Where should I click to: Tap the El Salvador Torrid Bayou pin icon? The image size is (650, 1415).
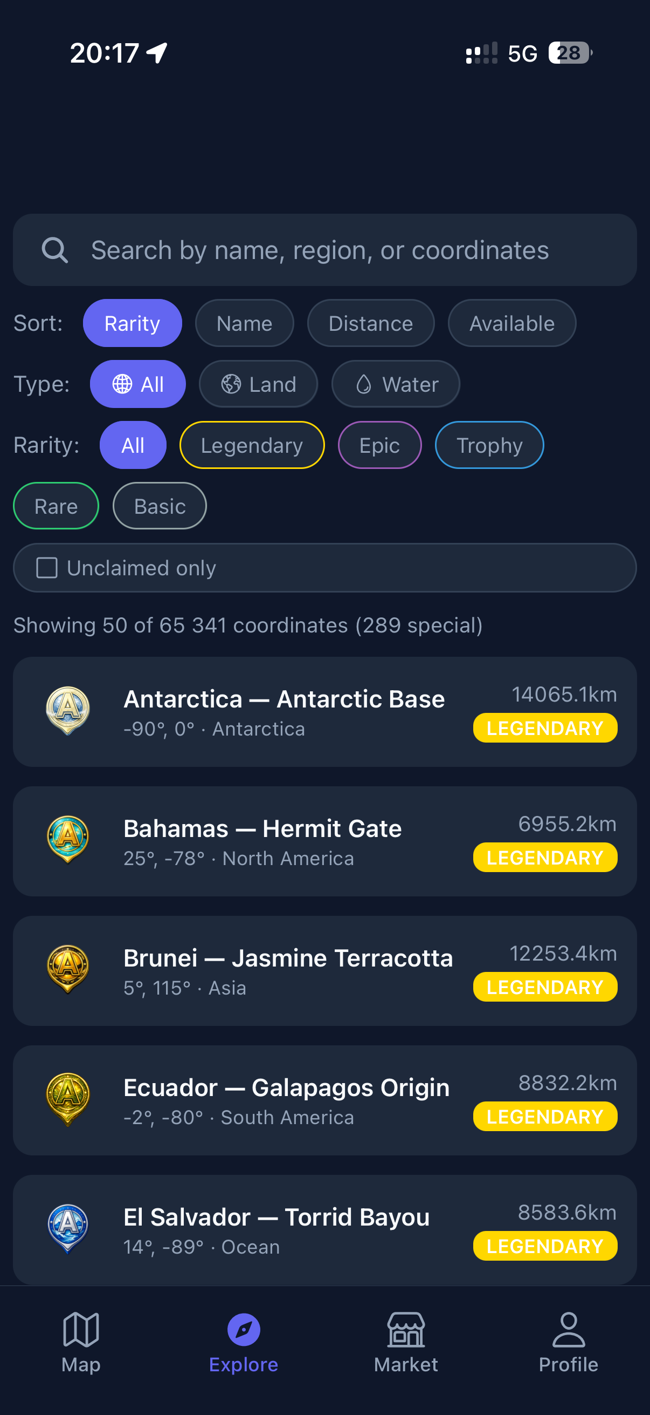67,1228
